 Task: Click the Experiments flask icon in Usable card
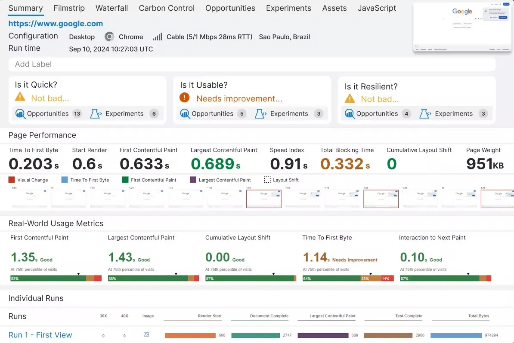point(260,113)
